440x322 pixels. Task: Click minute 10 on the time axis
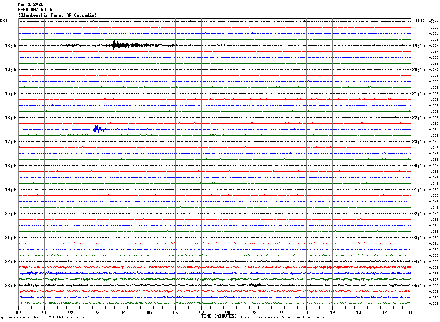[x=280, y=312]
